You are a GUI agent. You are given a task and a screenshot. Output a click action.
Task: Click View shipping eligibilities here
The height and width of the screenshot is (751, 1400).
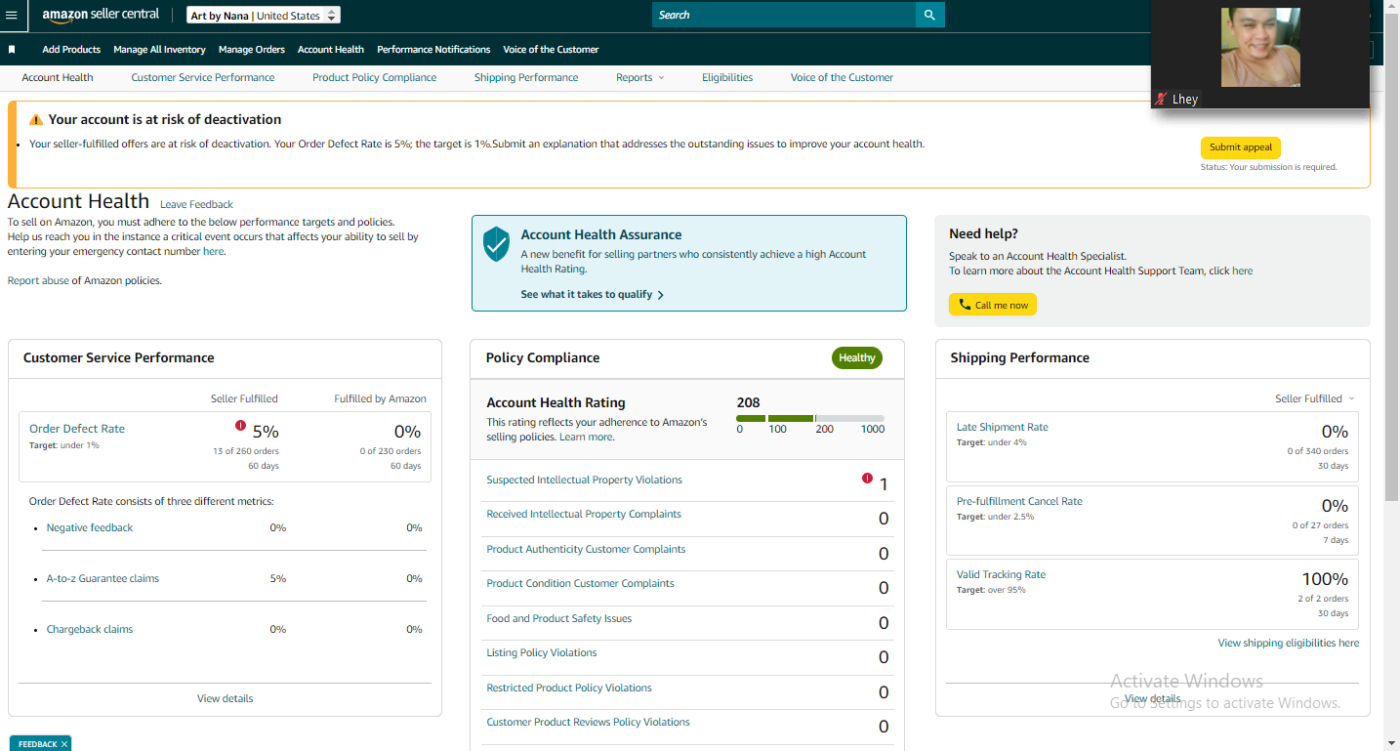1289,643
